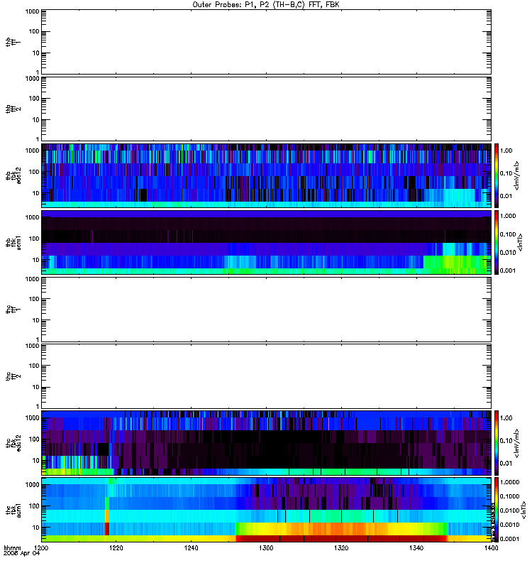The image size is (532, 568).
Task: Click the plot title "Outer Probes: P1, P2 (TH-B,C) FFT, FBK"
Action: pyautogui.click(x=266, y=5)
